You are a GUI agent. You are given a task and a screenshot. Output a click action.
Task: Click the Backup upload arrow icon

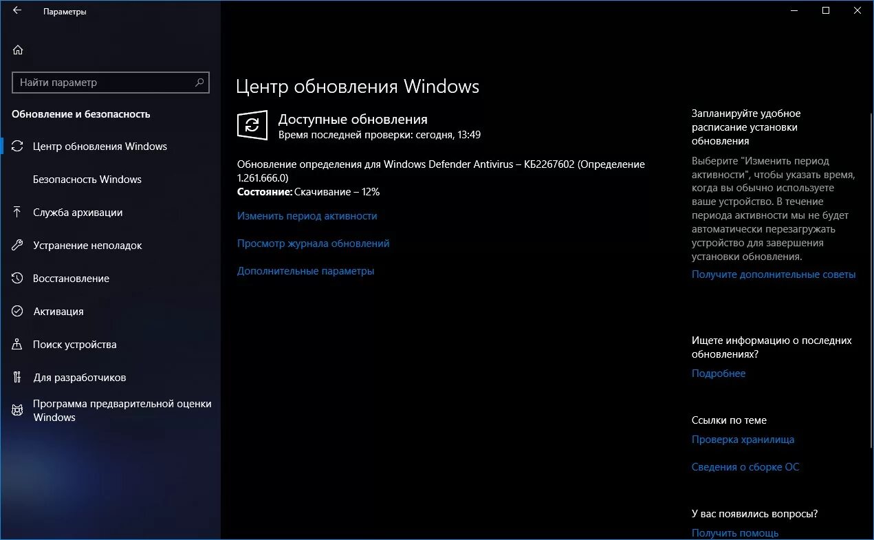click(18, 212)
